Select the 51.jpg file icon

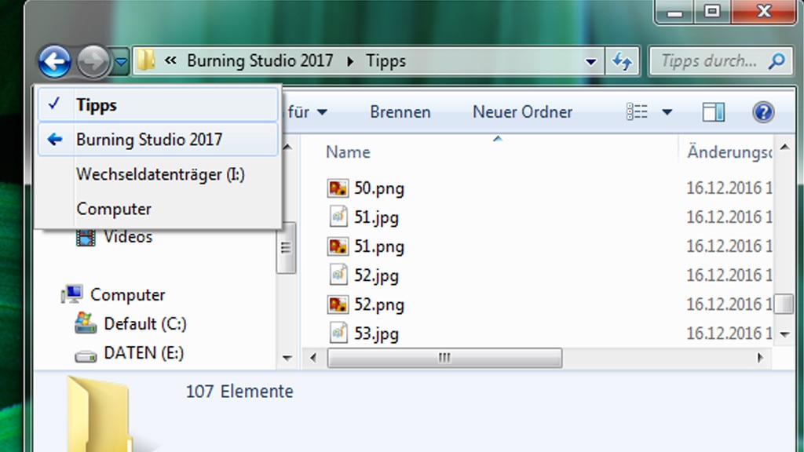coord(338,217)
